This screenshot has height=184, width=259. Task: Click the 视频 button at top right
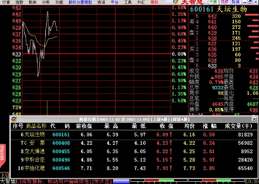click(x=224, y=2)
